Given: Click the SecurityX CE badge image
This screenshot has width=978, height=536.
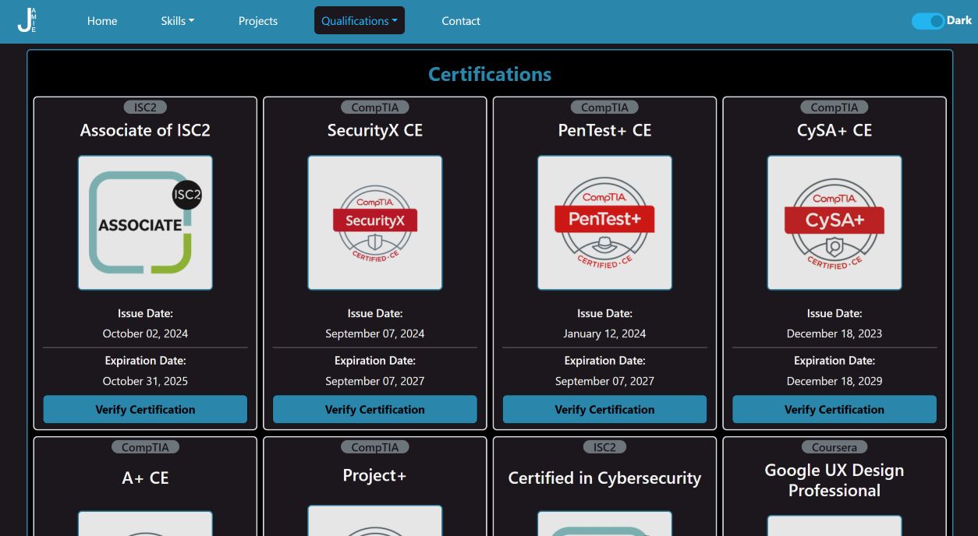Looking at the screenshot, I should click(x=374, y=222).
